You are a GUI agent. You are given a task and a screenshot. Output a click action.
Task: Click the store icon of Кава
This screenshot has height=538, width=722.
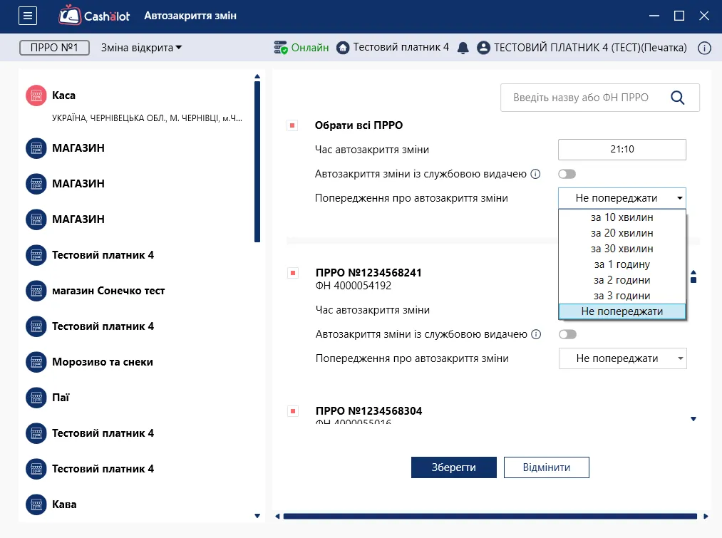point(36,505)
